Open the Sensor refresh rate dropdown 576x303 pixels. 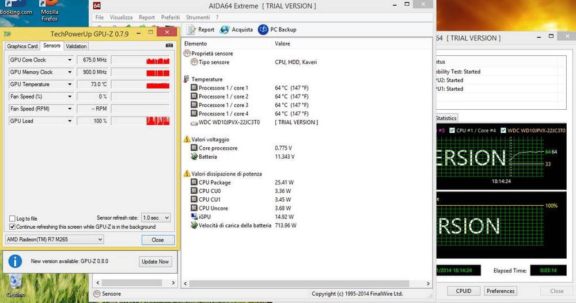point(157,218)
